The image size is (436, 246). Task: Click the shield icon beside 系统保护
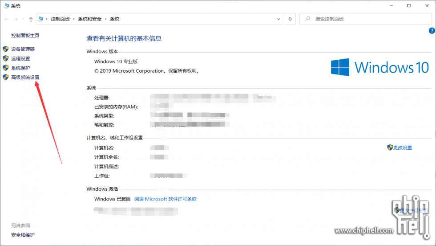point(5,68)
